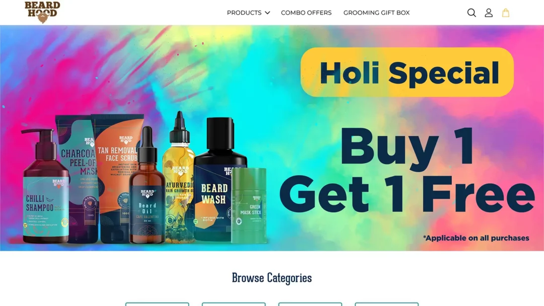This screenshot has width=544, height=306.
Task: Click the Applicable on all purchases note
Action: (476, 238)
